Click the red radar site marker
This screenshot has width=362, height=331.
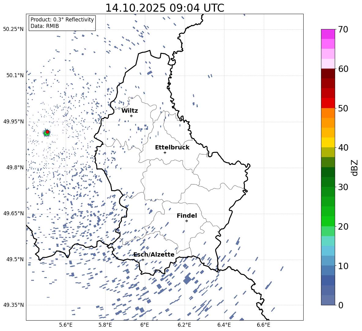(47, 132)
